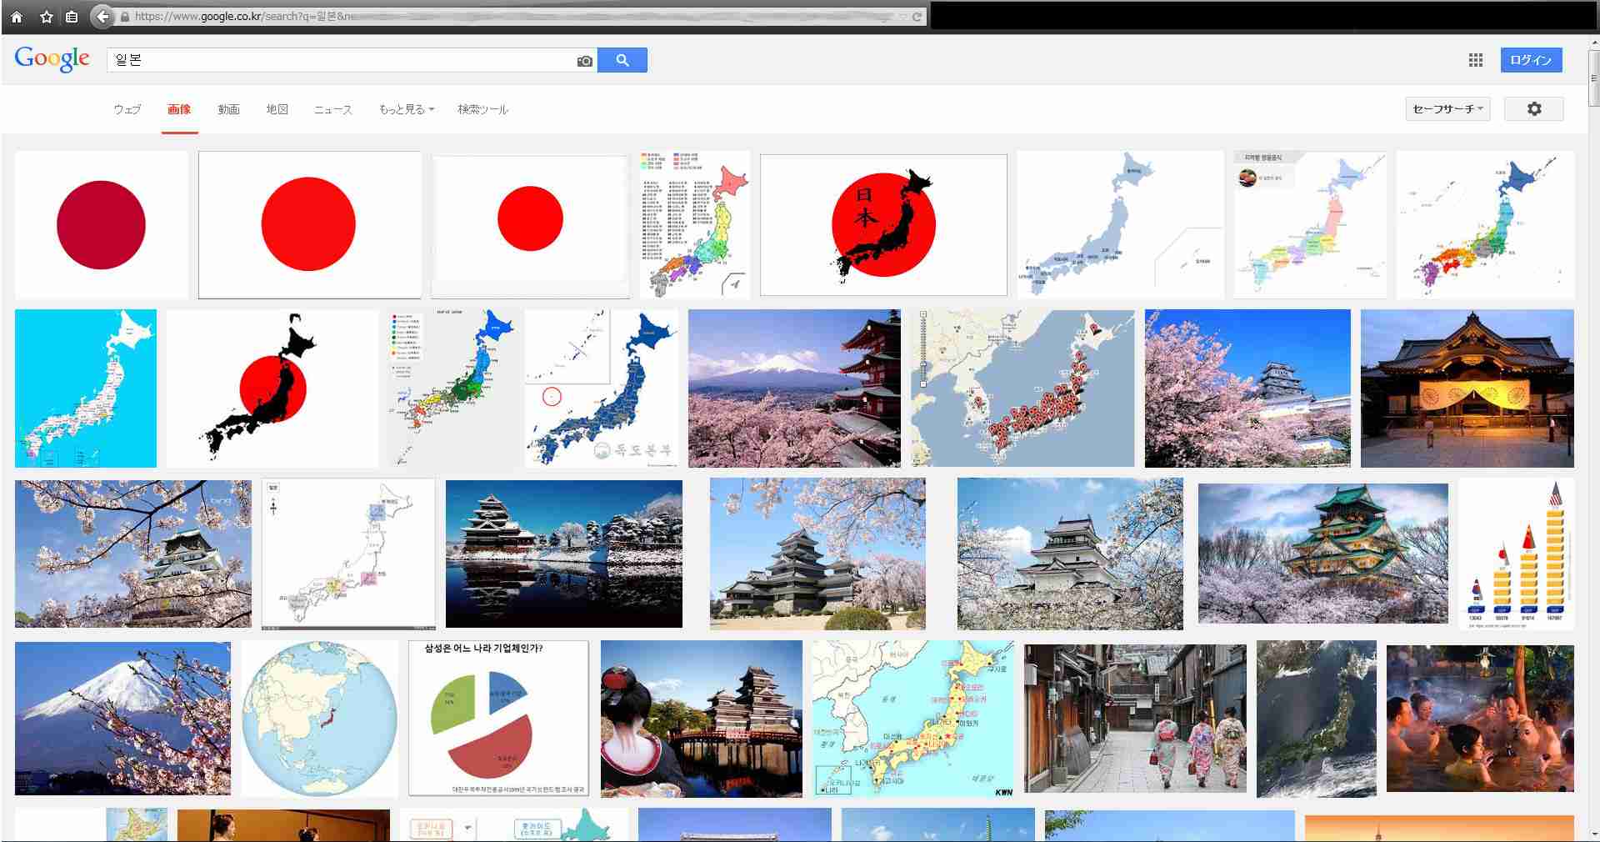Open the address bar history dropdown arrow
Viewport: 1600px width, 842px height.
(x=902, y=17)
